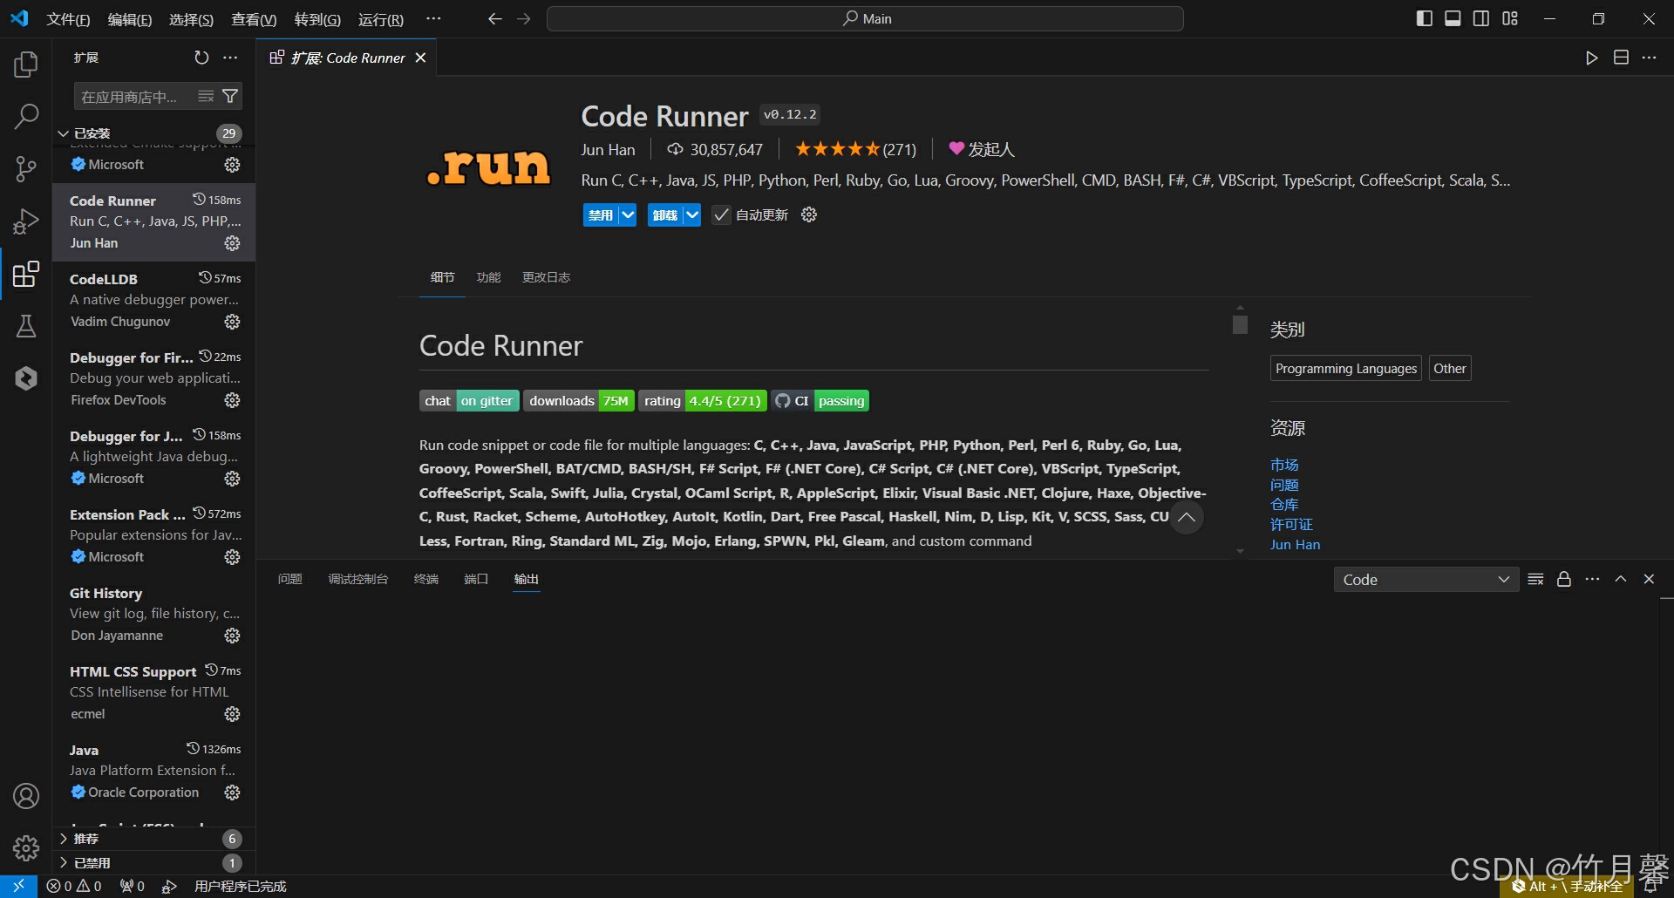Open the Go menu
The image size is (1674, 898).
pos(317,19)
